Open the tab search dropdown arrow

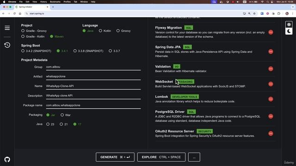tap(293, 7)
